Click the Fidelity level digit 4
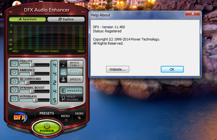217x140 pixels. 55,65
